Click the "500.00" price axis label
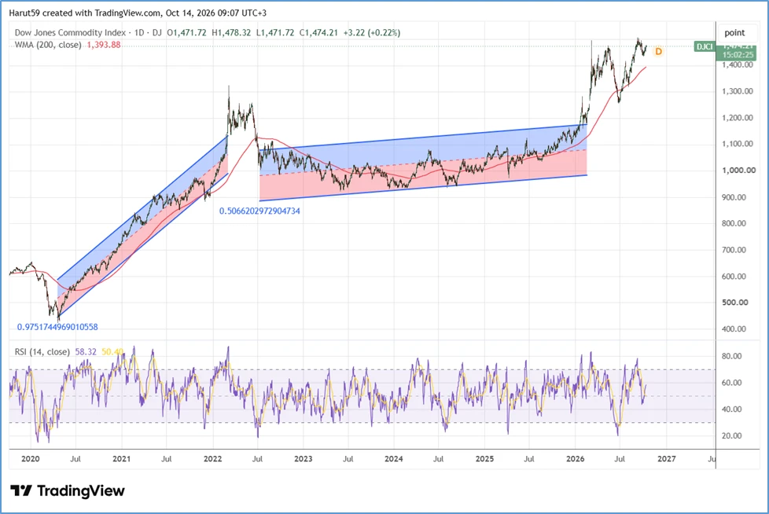The image size is (769, 514). [x=735, y=303]
